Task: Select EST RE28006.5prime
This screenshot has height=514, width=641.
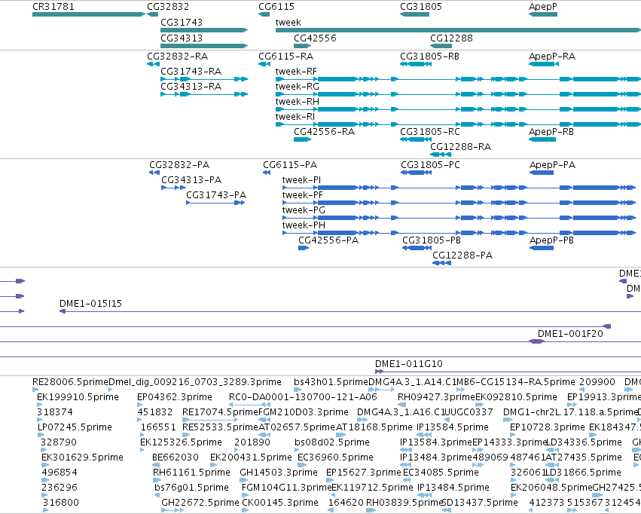Action: pyautogui.click(x=35, y=390)
